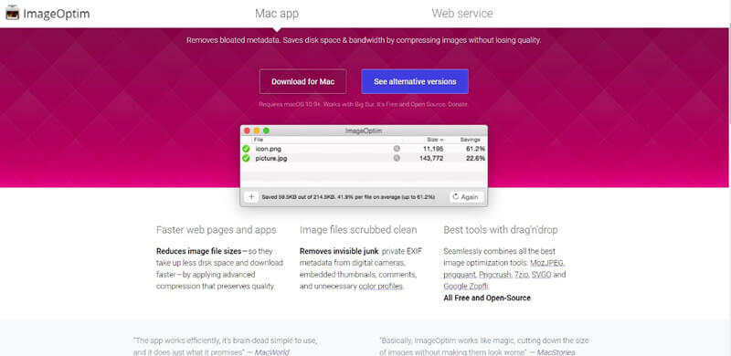Image resolution: width=731 pixels, height=356 pixels.
Task: Click the green checkmark beside picture.jpg
Action: [246, 159]
